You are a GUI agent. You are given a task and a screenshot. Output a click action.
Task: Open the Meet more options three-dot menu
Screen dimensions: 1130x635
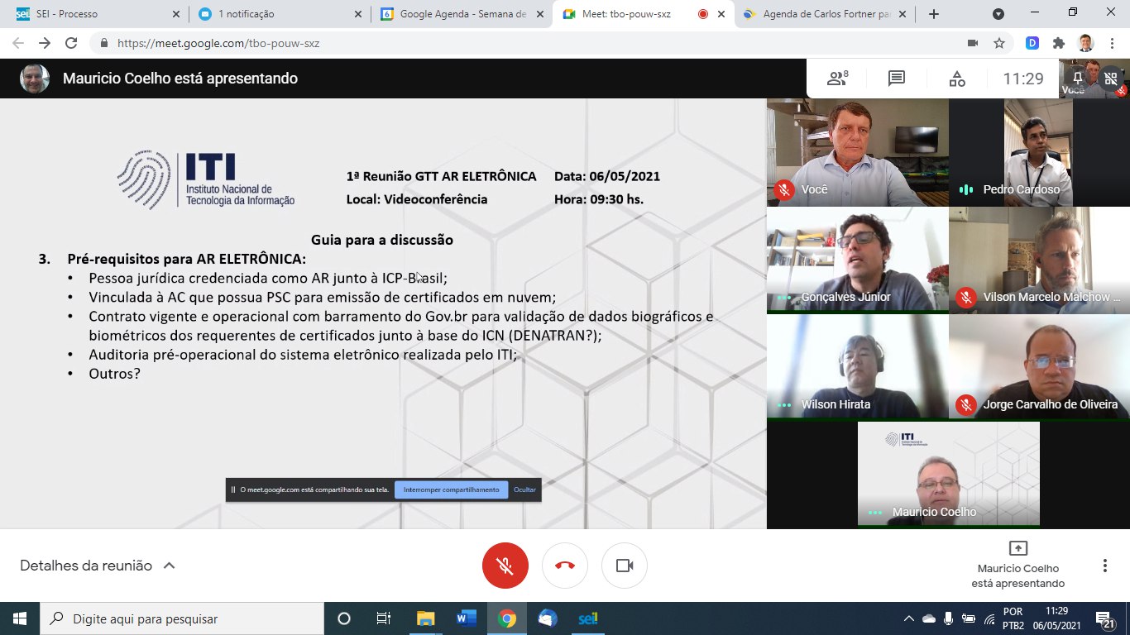pos(1103,566)
